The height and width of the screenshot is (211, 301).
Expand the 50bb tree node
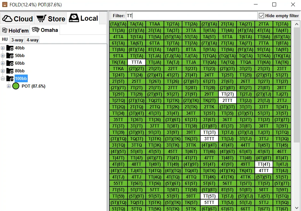[x=3, y=56]
